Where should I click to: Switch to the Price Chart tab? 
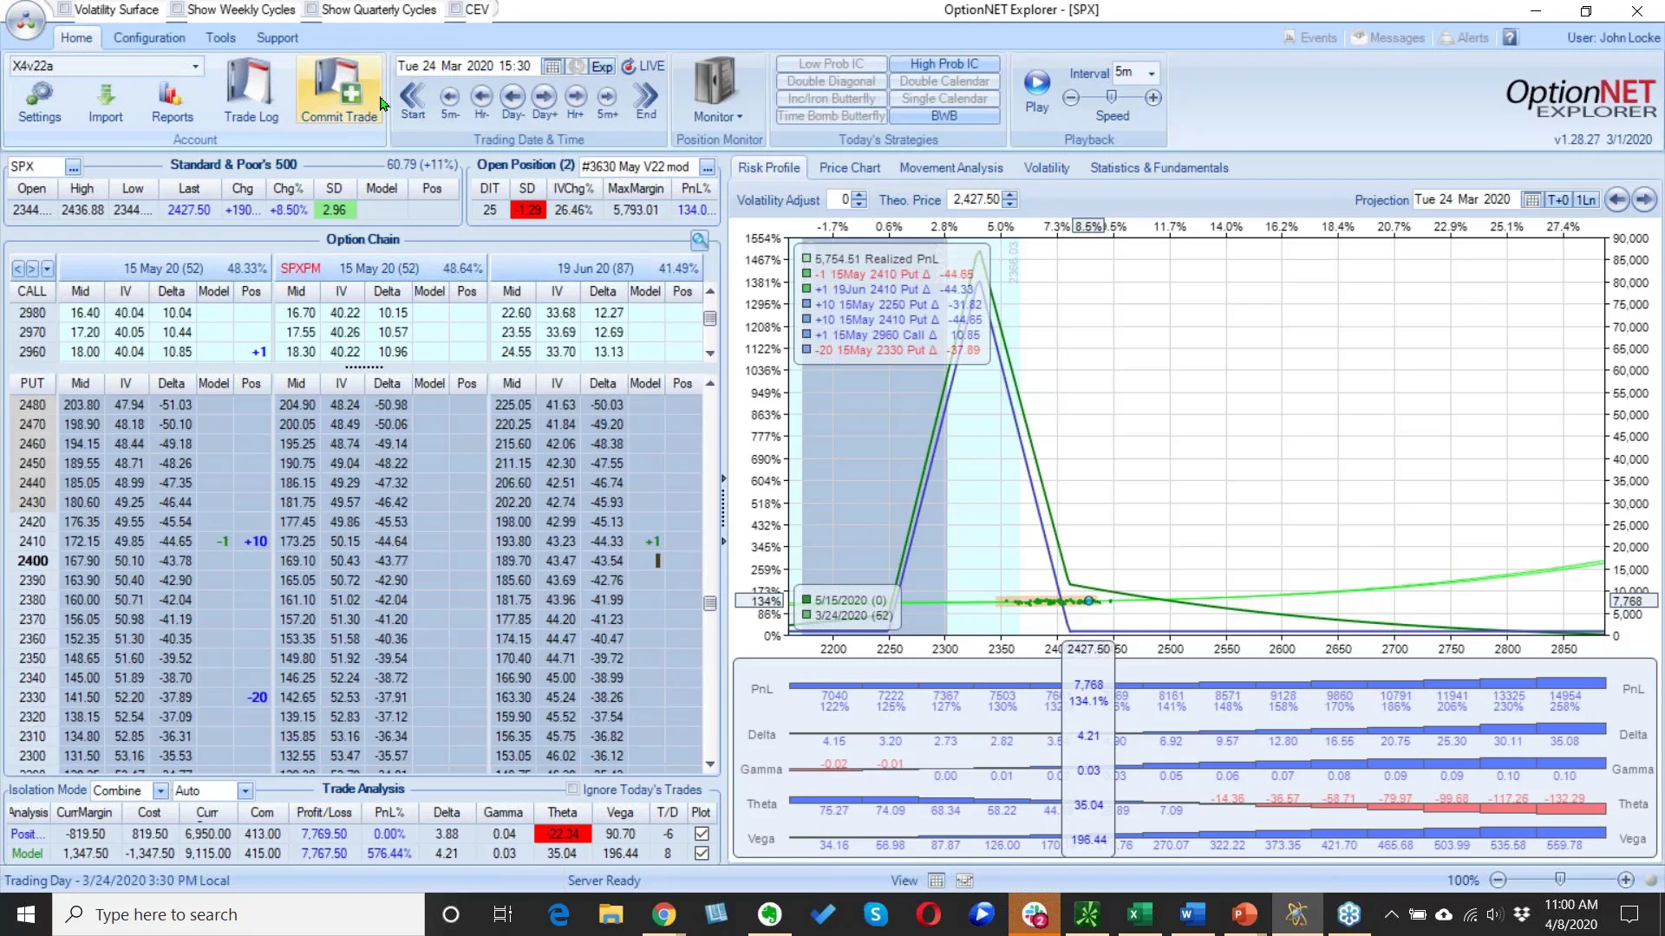click(x=849, y=168)
